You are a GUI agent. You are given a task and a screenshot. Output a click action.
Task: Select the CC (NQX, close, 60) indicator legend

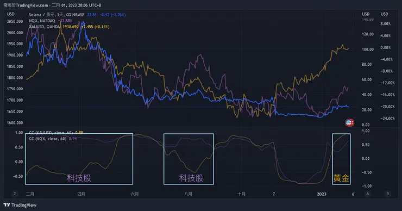point(48,139)
